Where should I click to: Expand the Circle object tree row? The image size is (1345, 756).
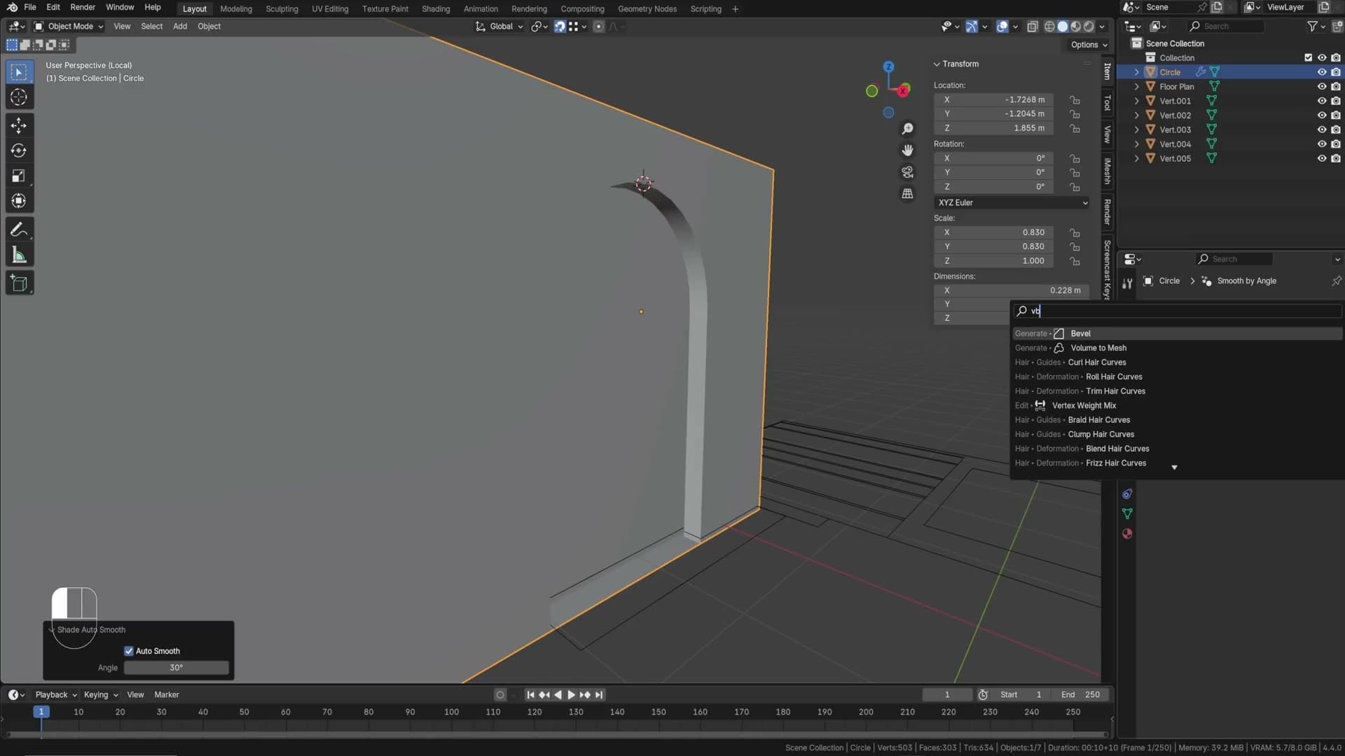click(1136, 72)
